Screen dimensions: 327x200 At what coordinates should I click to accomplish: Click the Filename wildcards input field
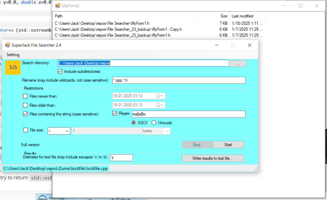click(x=179, y=80)
